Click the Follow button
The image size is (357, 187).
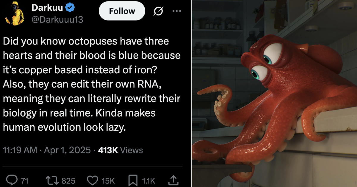point(122,11)
